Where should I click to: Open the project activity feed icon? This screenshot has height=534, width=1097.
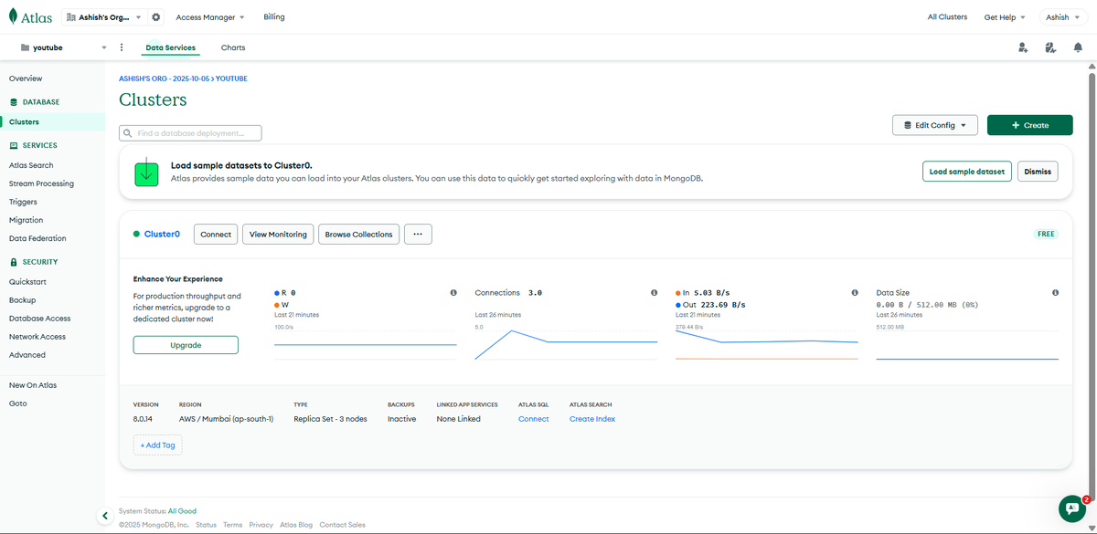click(1050, 47)
